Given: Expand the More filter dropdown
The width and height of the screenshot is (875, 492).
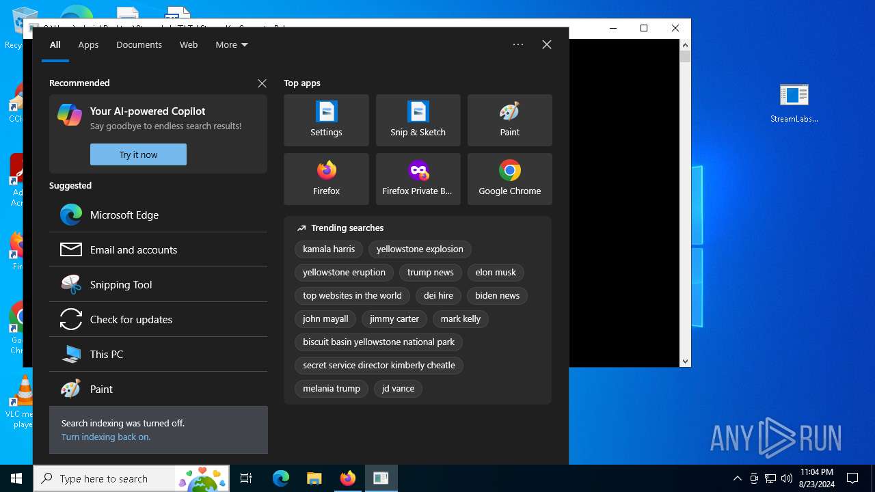Looking at the screenshot, I should coord(231,44).
